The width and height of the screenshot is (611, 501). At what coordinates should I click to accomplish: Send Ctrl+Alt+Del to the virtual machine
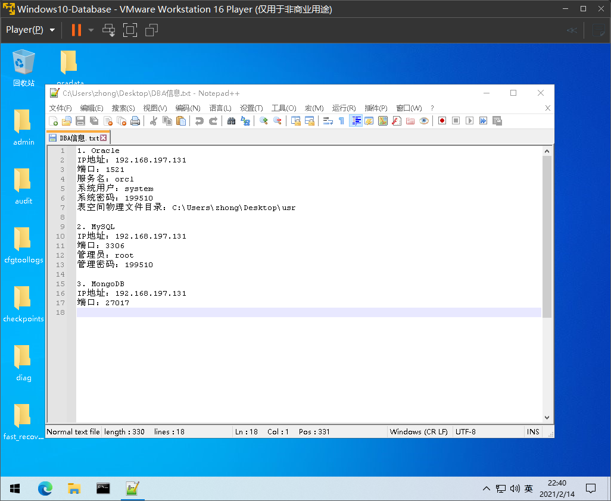point(109,30)
